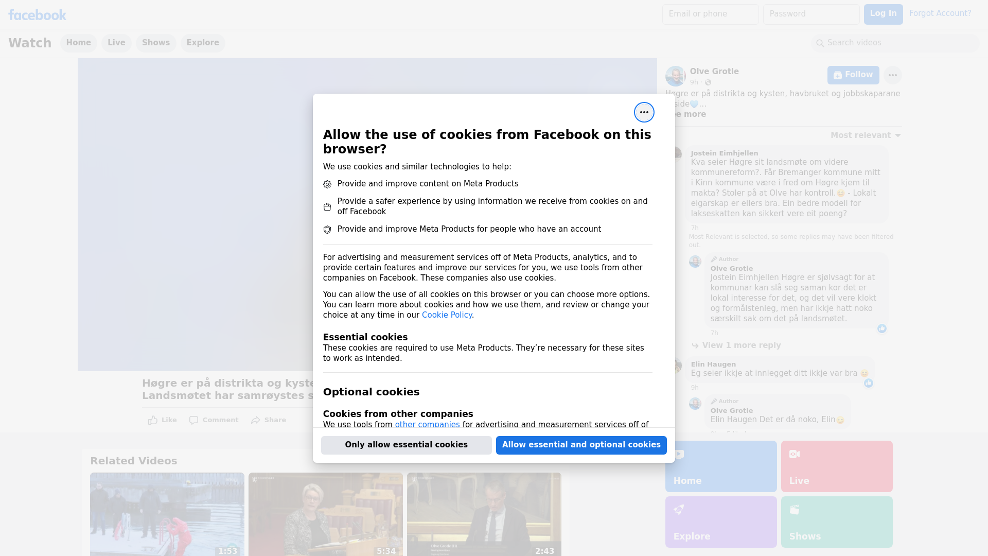Click the Explore tile rocket icon
This screenshot has height=556, width=988.
pyautogui.click(x=679, y=510)
